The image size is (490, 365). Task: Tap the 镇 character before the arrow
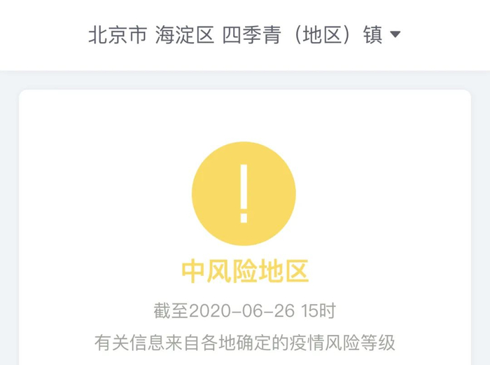click(373, 34)
